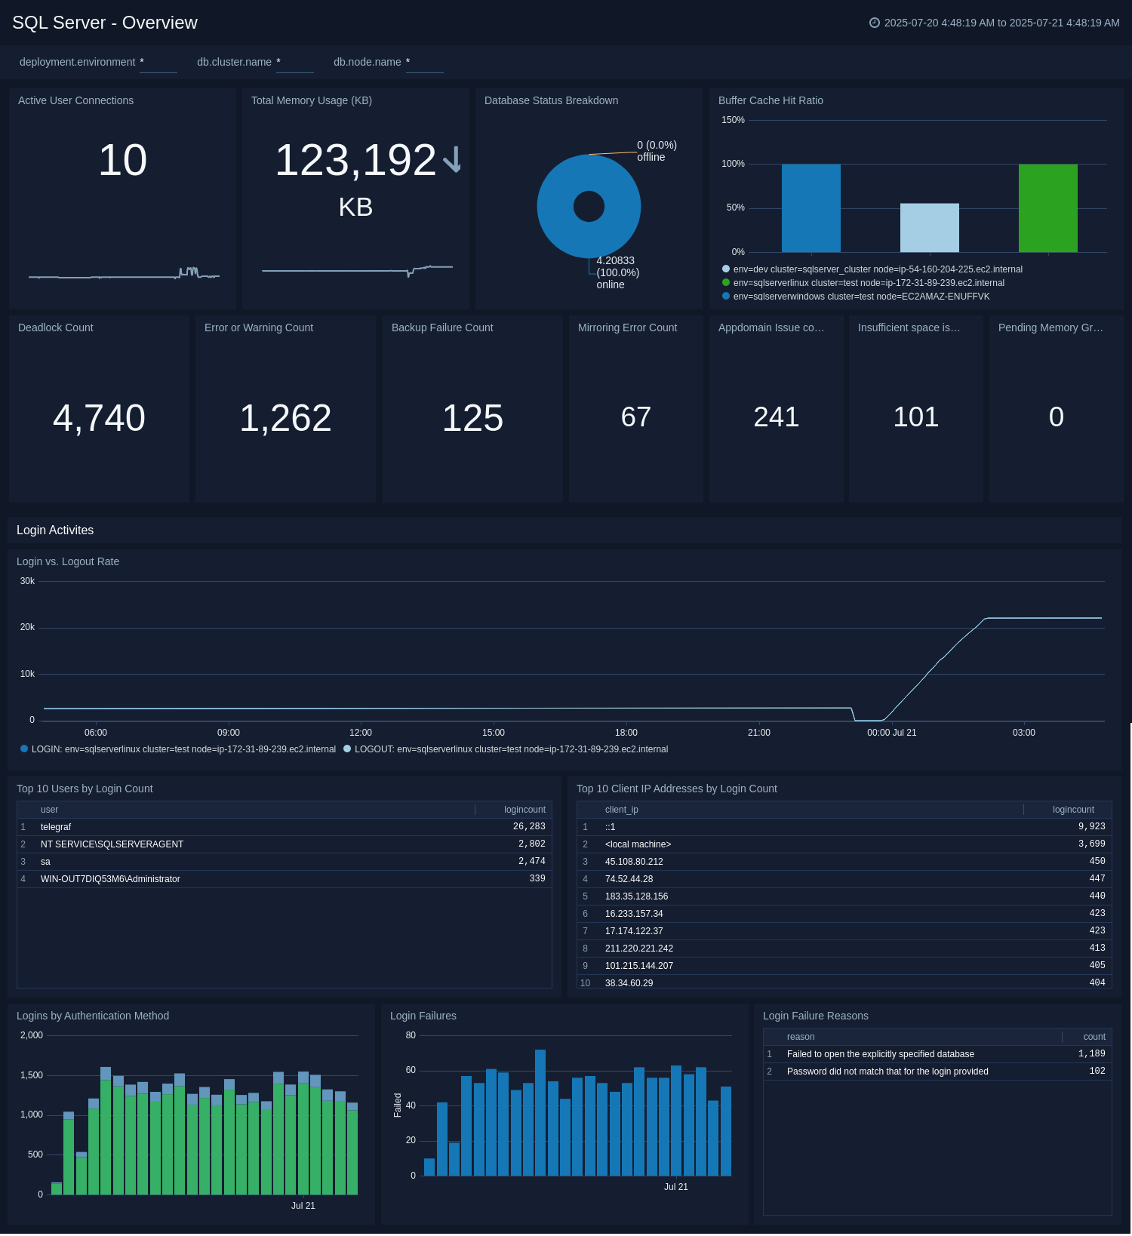Select client IP 101.215.144.207
The height and width of the screenshot is (1236, 1132).
pyautogui.click(x=844, y=966)
